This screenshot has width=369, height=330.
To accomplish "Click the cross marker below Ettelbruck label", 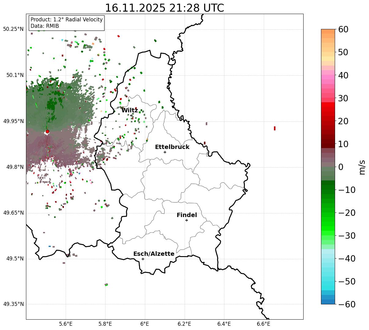I will [x=165, y=152].
